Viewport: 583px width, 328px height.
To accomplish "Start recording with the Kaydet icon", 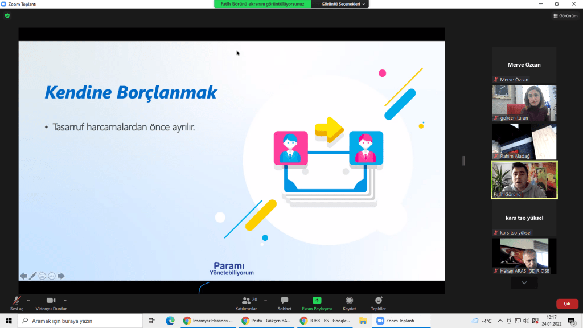I will click(349, 302).
